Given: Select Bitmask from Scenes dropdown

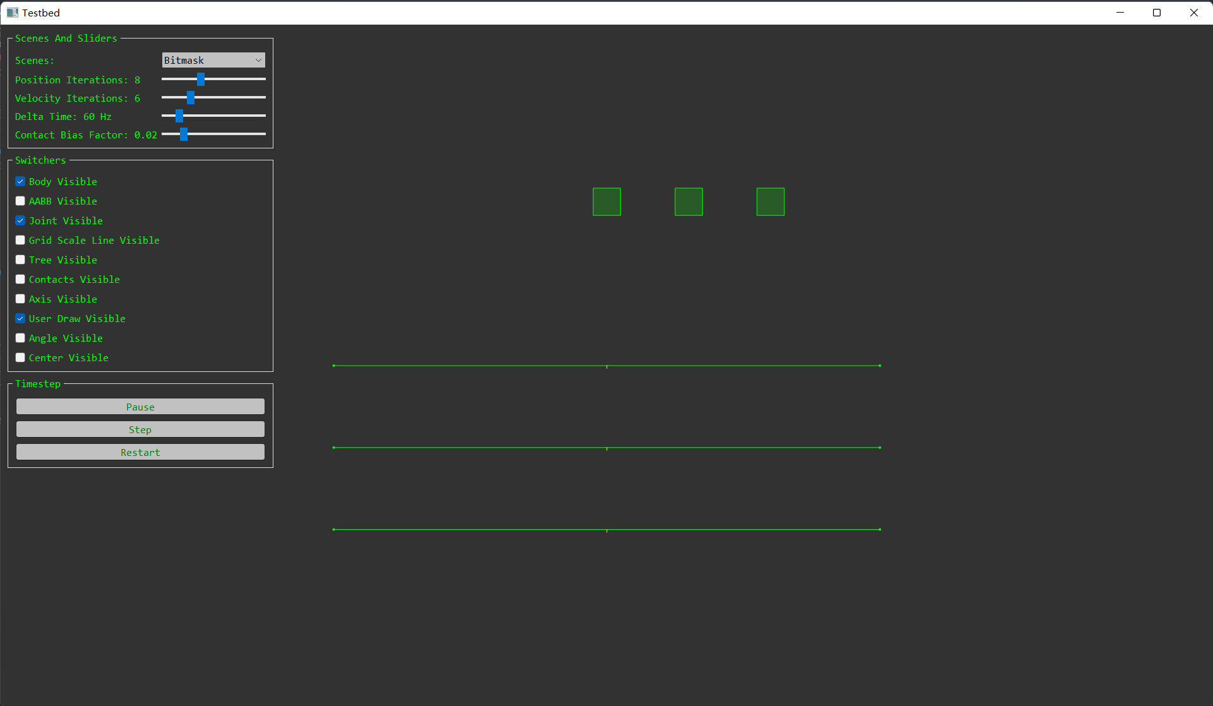Looking at the screenshot, I should click(x=213, y=59).
